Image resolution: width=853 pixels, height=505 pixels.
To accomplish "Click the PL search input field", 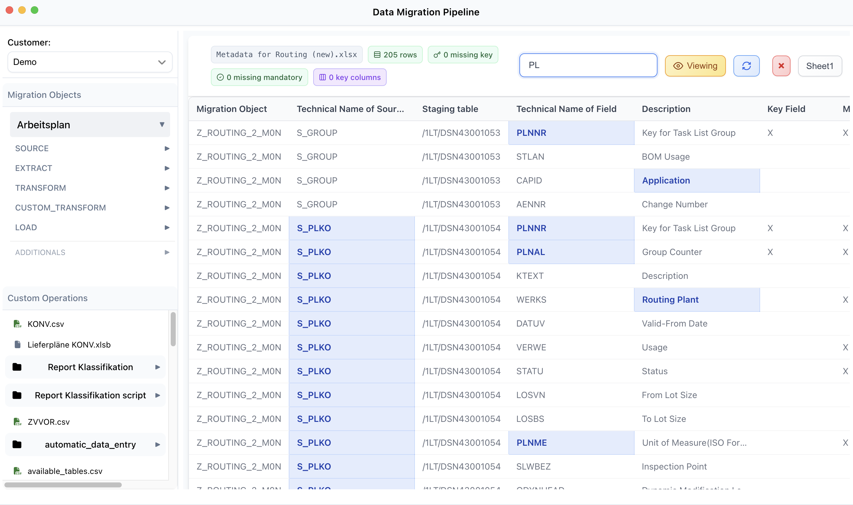I will click(588, 65).
